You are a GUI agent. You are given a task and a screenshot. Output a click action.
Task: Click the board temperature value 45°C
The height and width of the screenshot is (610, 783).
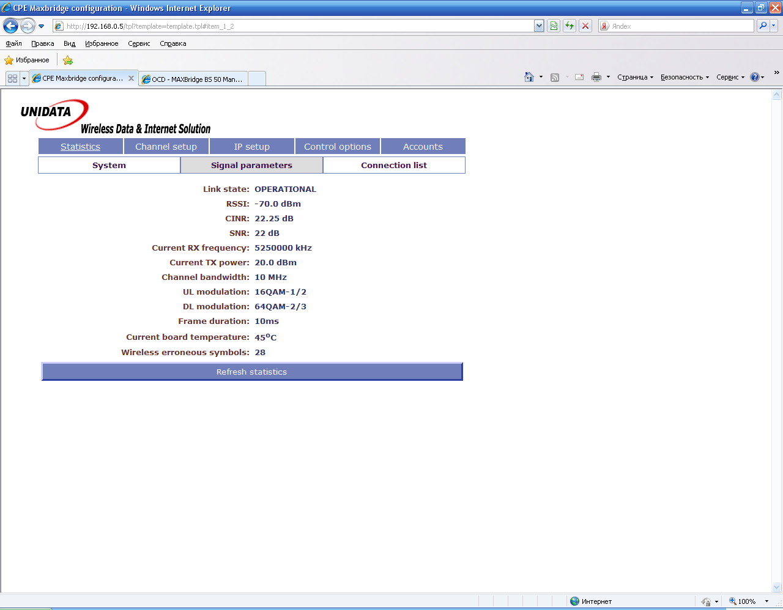265,337
